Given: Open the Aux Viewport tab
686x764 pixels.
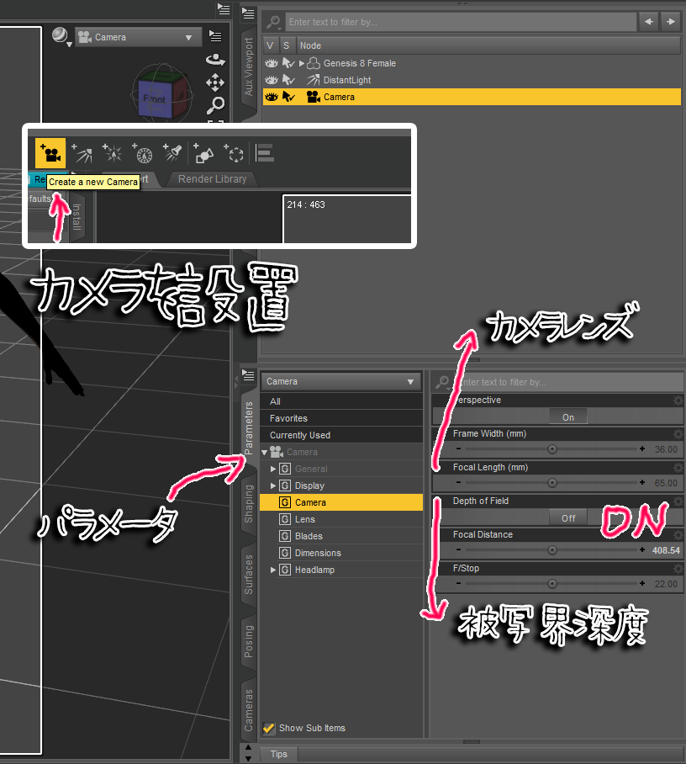Looking at the screenshot, I should click(249, 66).
